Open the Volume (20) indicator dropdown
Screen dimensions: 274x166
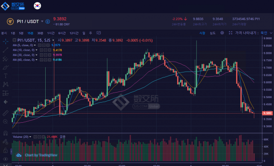[30, 137]
